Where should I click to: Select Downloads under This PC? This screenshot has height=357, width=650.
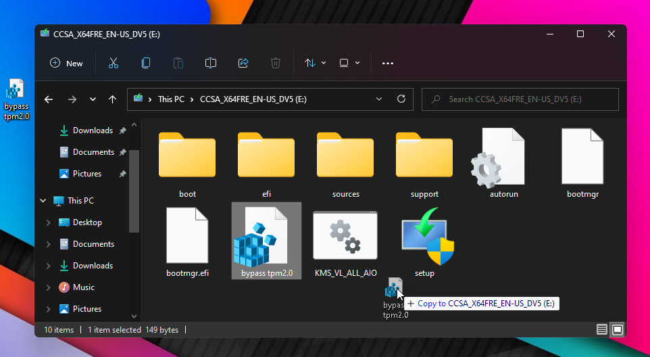(x=86, y=265)
